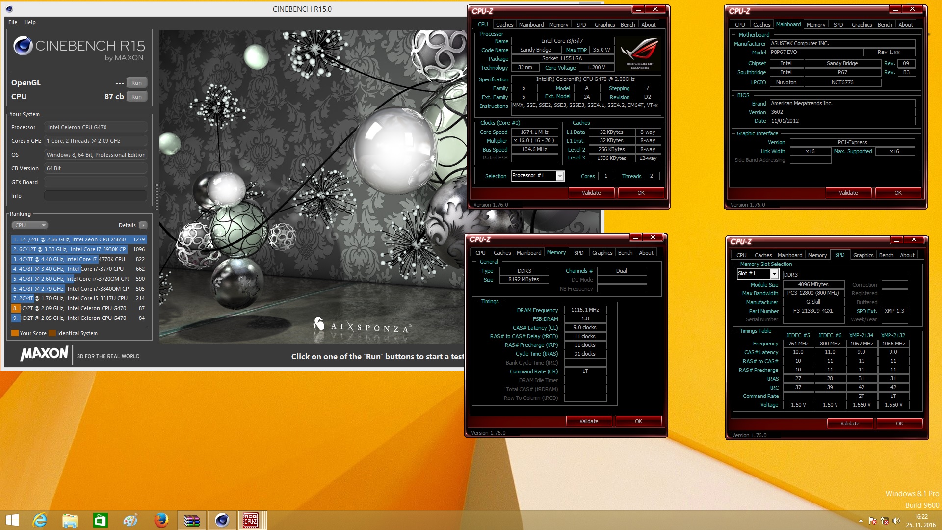Screen dimensions: 942x530
Task: Select ranking entry Intel Xeon CPU X5650
Action: point(79,239)
